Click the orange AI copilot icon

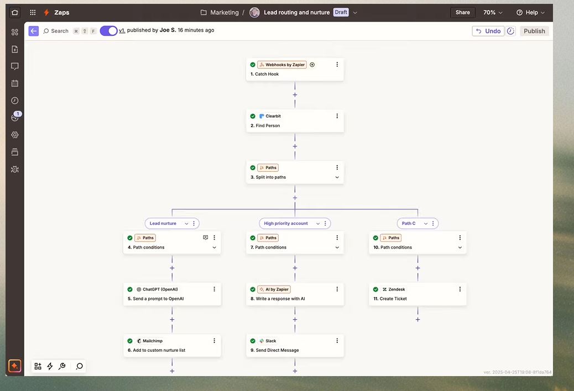pyautogui.click(x=15, y=366)
